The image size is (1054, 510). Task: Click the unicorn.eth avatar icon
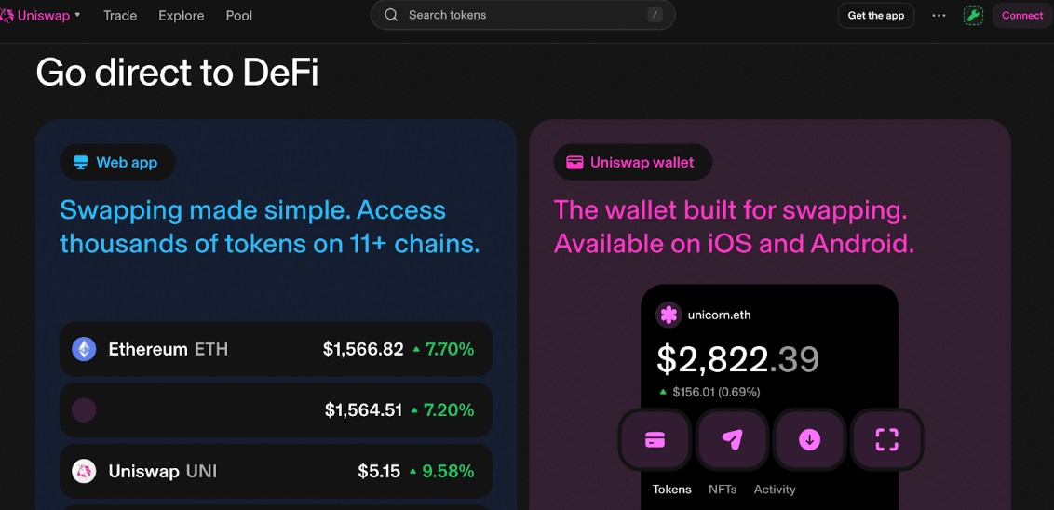click(x=668, y=315)
